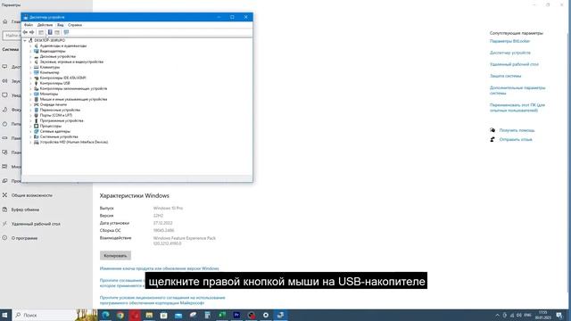Click Изменение ключа продукта link

pyautogui.click(x=160, y=268)
